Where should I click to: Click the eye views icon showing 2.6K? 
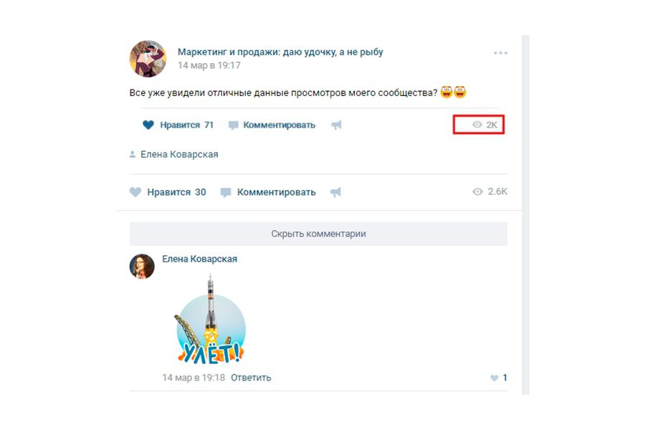[477, 192]
